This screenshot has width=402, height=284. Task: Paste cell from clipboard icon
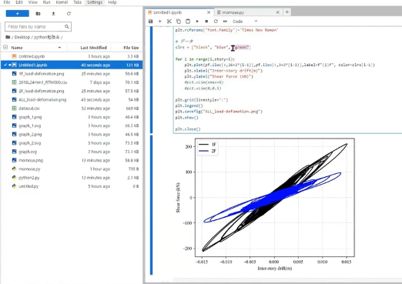pyautogui.click(x=188, y=22)
